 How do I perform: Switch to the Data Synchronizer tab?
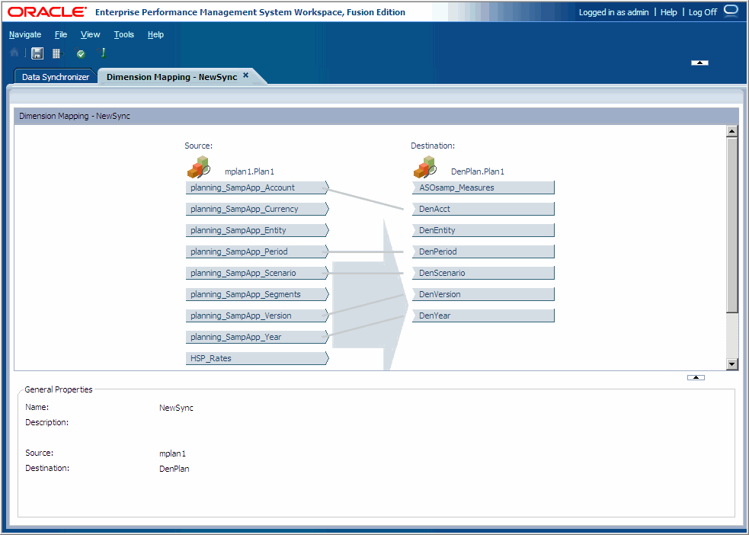(56, 77)
